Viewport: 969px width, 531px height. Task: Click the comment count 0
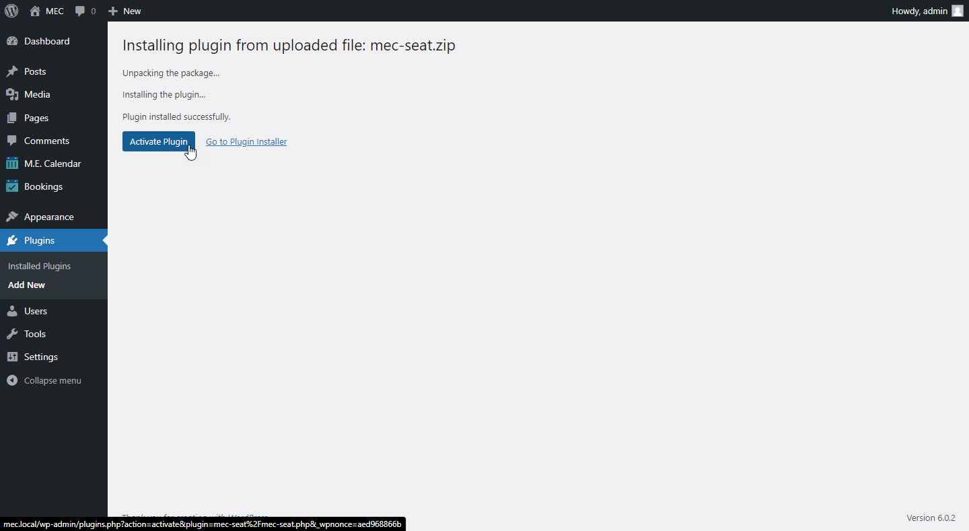93,11
